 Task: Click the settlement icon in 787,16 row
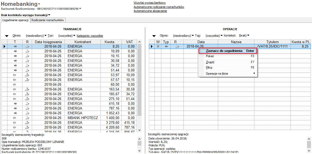click(27, 108)
